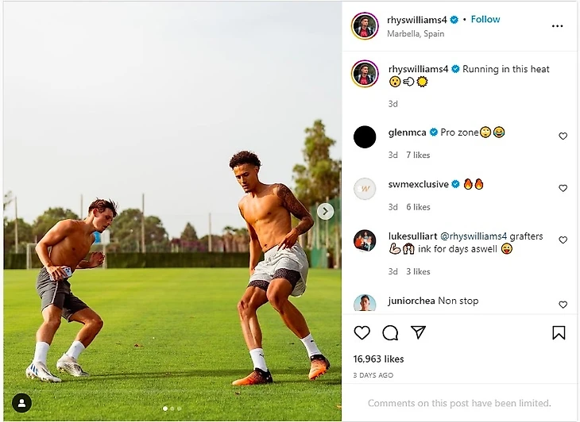Save the post with the bookmark icon
The height and width of the screenshot is (422, 580).
[x=559, y=333]
